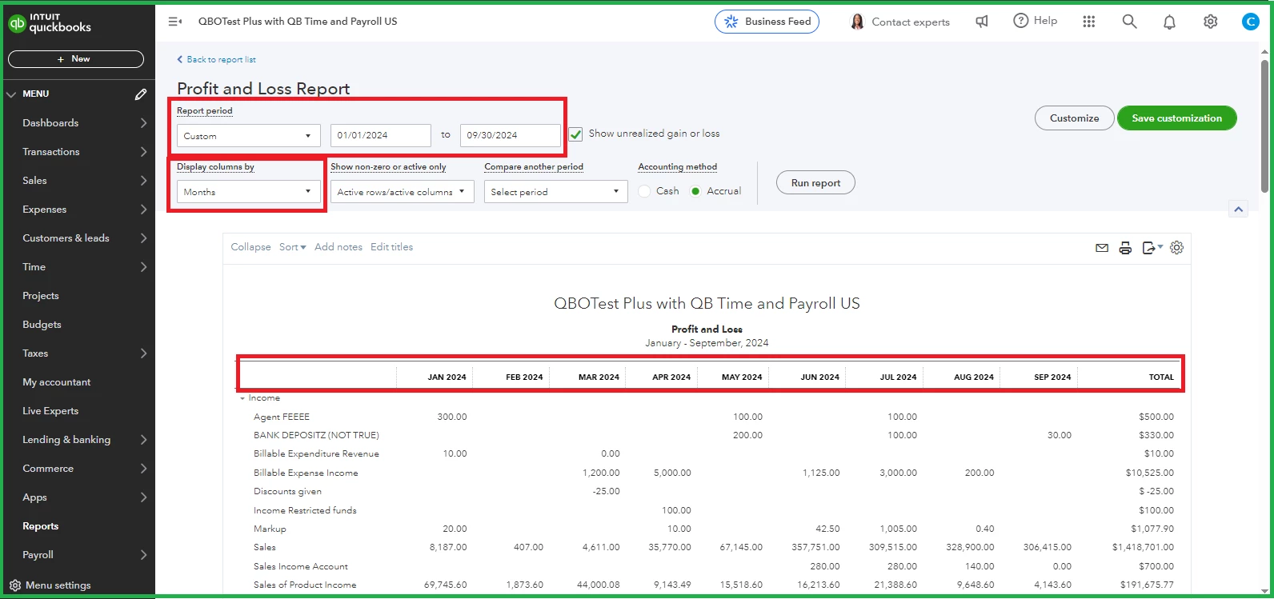Collapse the left navigation menu icon
Image resolution: width=1274 pixels, height=599 pixels.
tap(174, 22)
